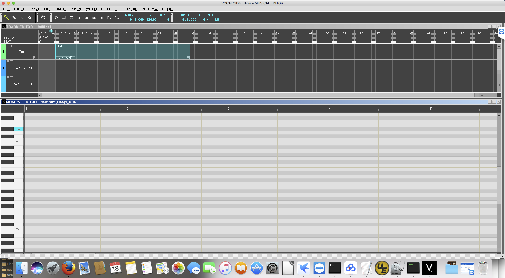Rewind the song position
Image resolution: width=505 pixels, height=278 pixels.
(x=87, y=18)
